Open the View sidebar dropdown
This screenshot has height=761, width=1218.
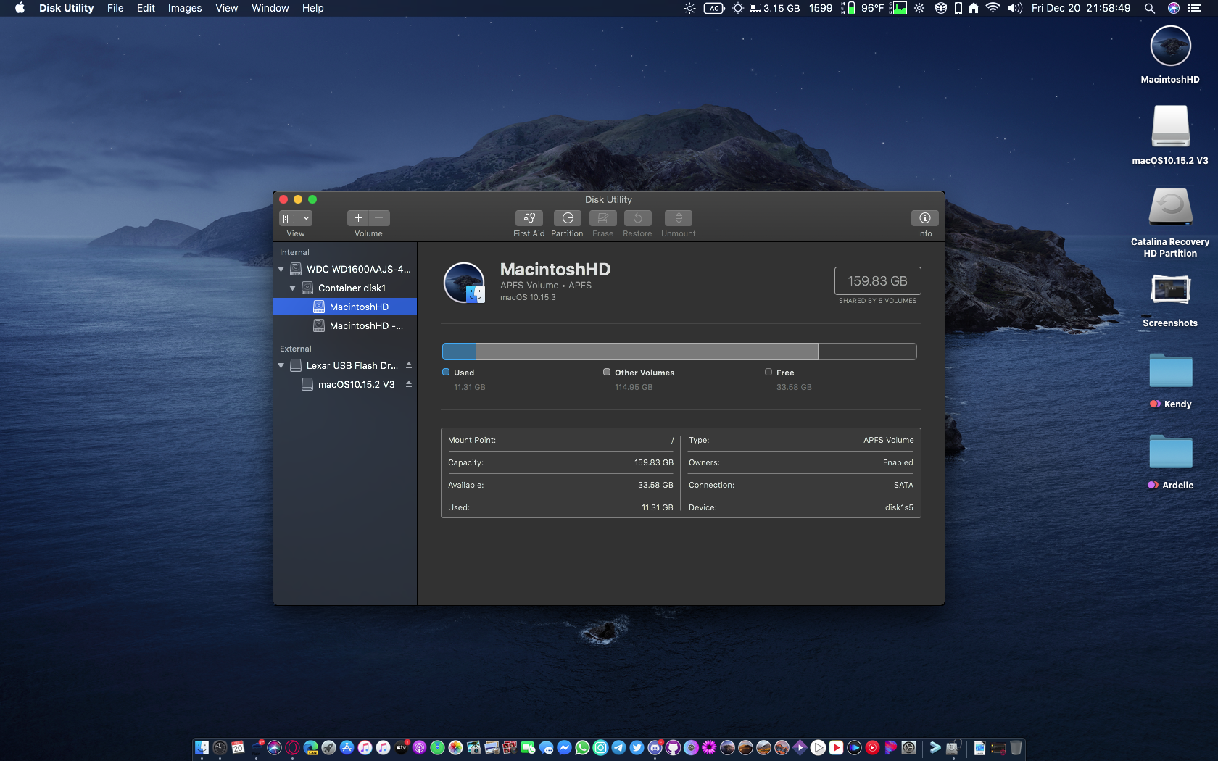point(296,218)
